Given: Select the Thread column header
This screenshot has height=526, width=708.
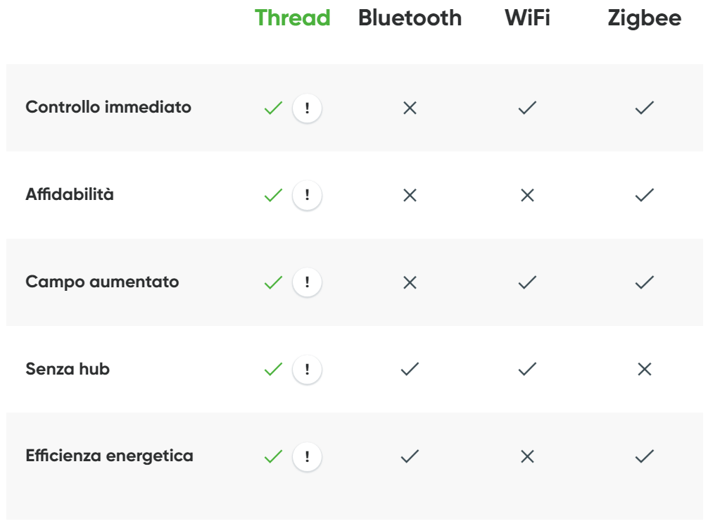Looking at the screenshot, I should point(292,18).
